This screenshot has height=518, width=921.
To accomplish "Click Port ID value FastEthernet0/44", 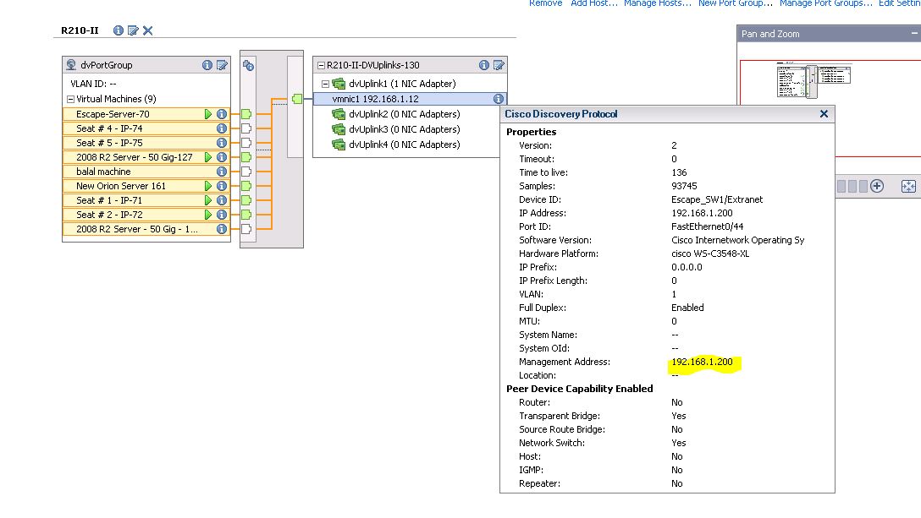I will [707, 226].
